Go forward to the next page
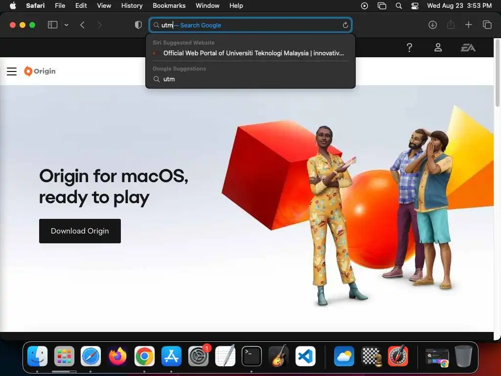The height and width of the screenshot is (376, 501). pyautogui.click(x=99, y=25)
